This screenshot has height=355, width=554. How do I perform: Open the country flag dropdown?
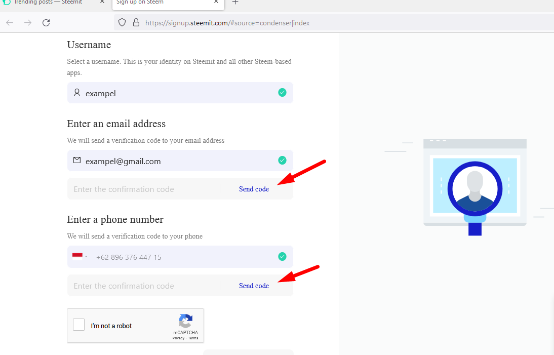pyautogui.click(x=80, y=257)
